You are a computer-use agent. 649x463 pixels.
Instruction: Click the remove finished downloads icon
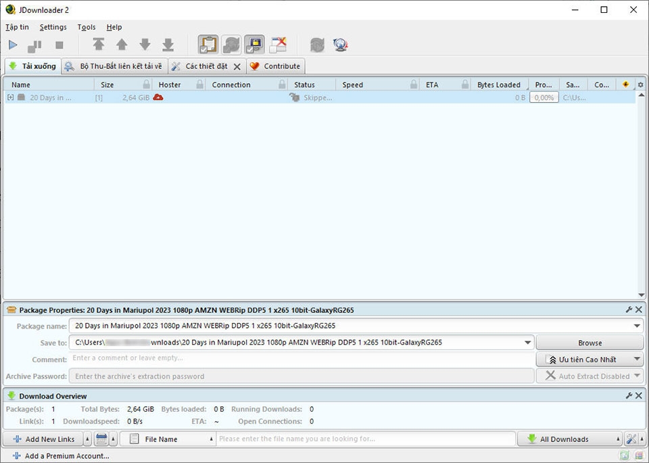click(x=277, y=45)
